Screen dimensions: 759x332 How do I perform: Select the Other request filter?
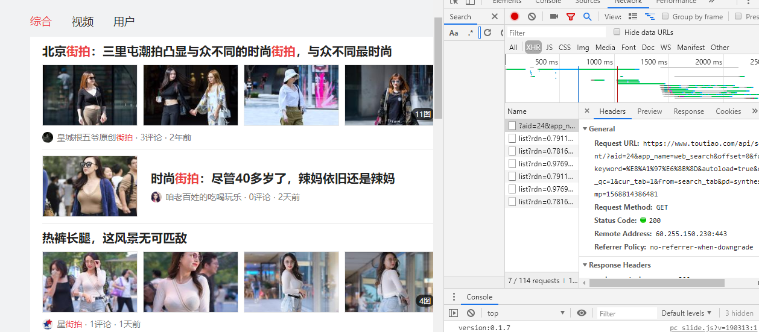720,48
